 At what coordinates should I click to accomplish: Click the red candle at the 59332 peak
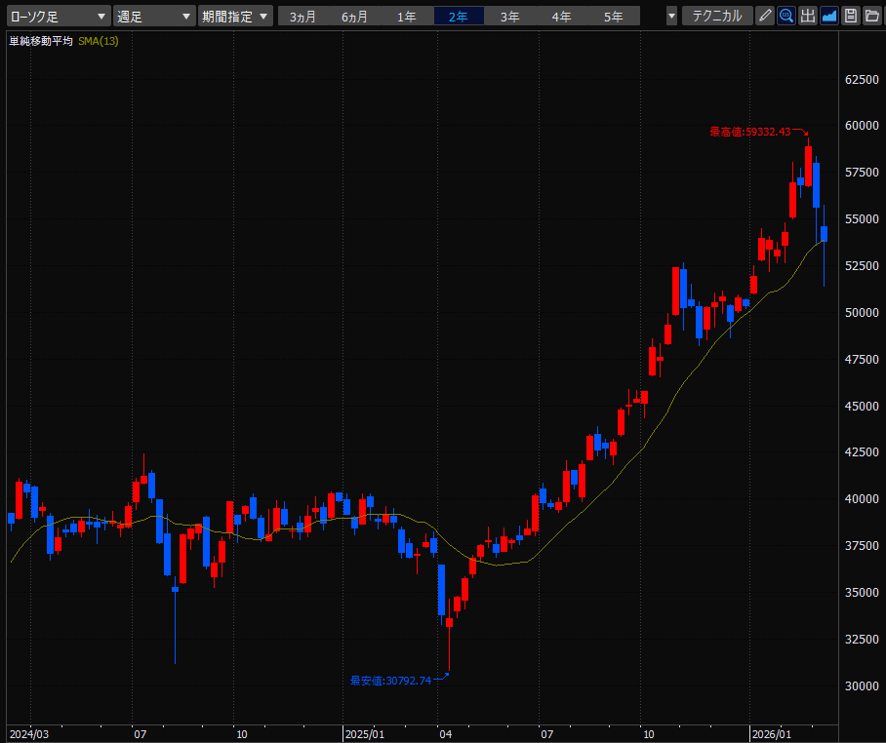[809, 166]
